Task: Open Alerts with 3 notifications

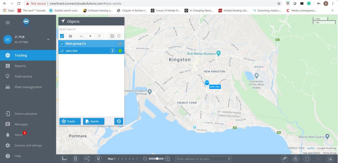Action: 18,135
